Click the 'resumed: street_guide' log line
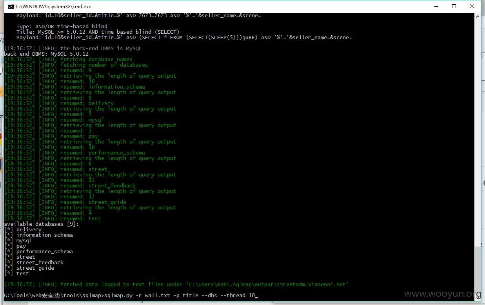Image resolution: width=485 pixels, height=305 pixels. 65,202
